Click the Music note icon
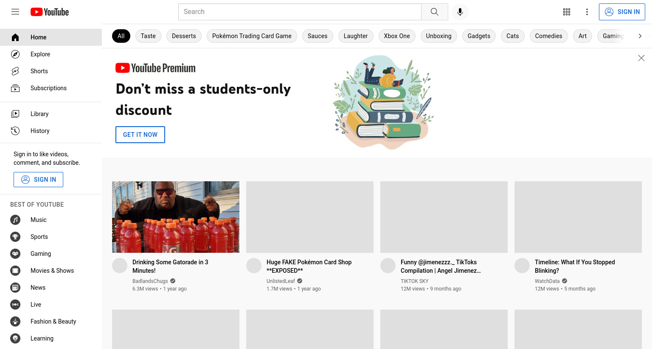This screenshot has width=652, height=349. (x=15, y=220)
